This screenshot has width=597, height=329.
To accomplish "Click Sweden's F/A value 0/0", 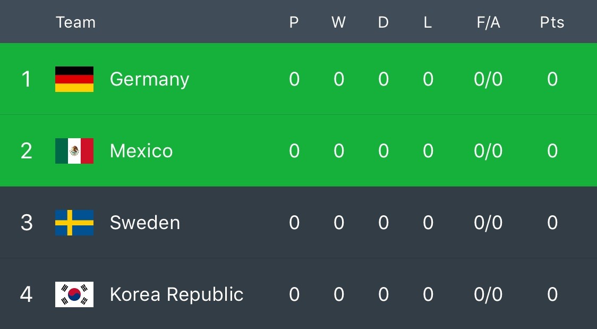I will [488, 223].
